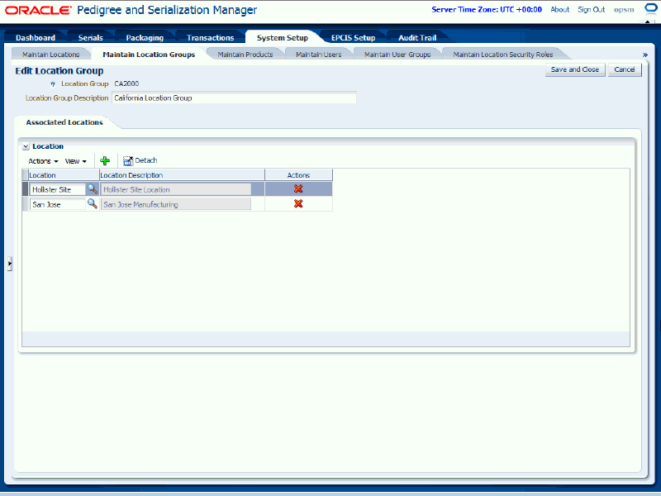Switch to the Serials tab

point(91,37)
